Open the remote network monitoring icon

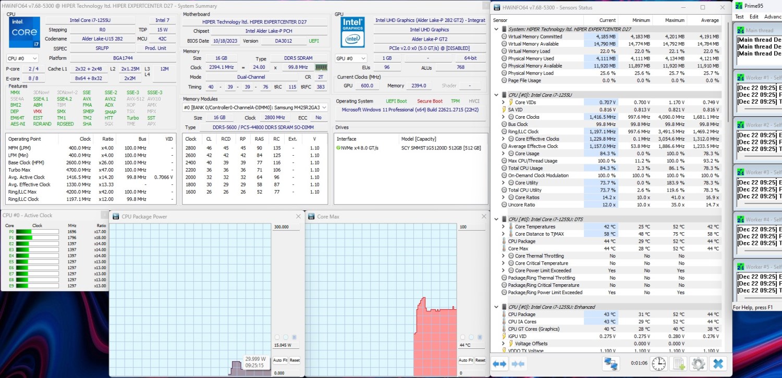[x=611, y=363]
